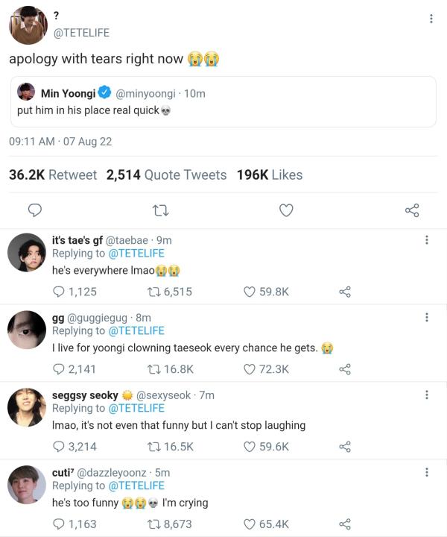This screenshot has width=447, height=537.
Task: Reply to the main tweet by @TETELIFE
Action: point(34,211)
